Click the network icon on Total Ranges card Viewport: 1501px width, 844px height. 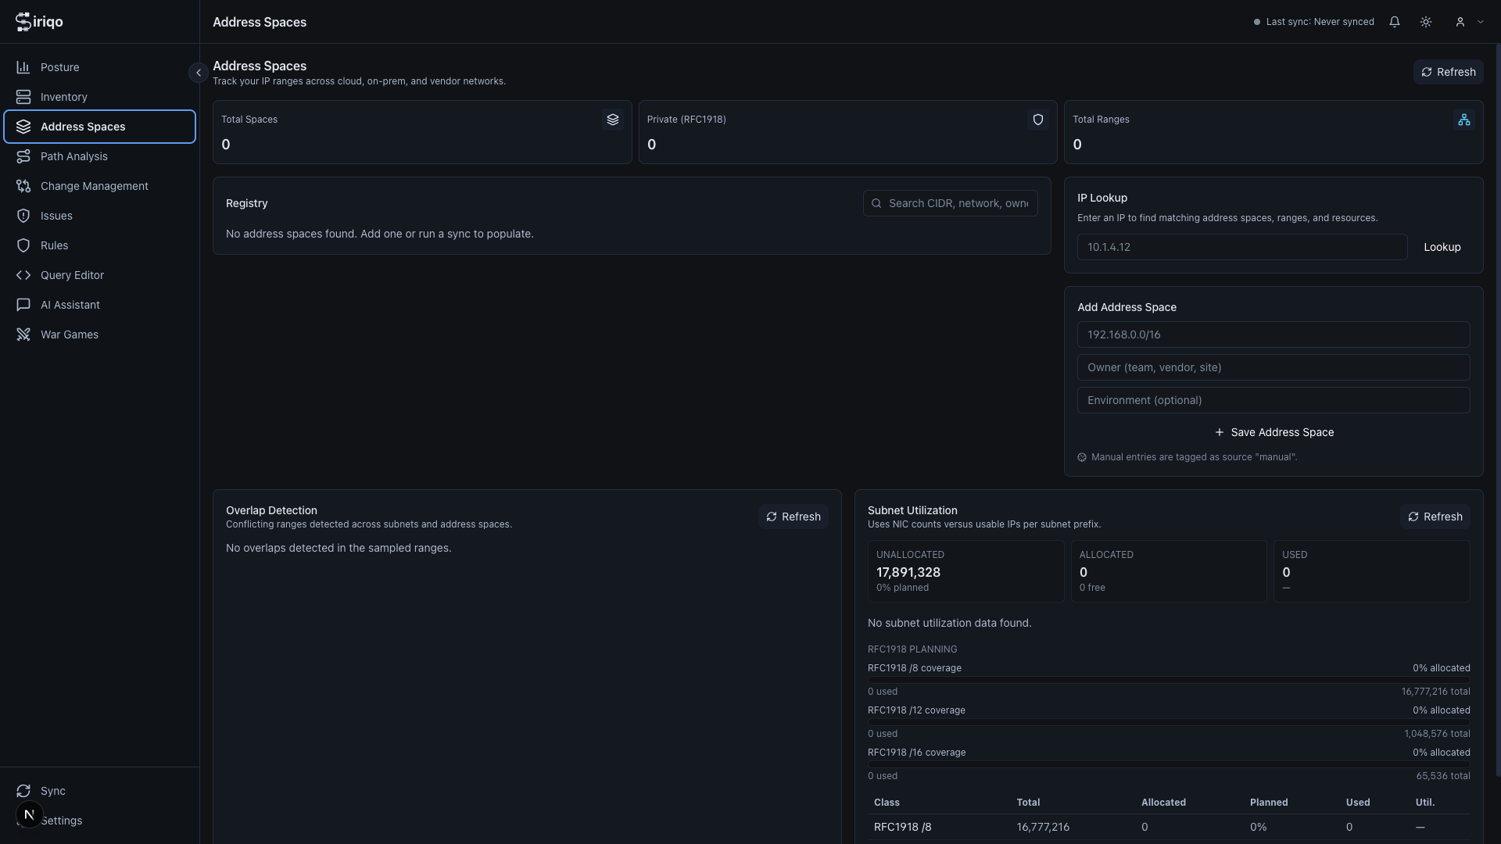click(x=1464, y=120)
